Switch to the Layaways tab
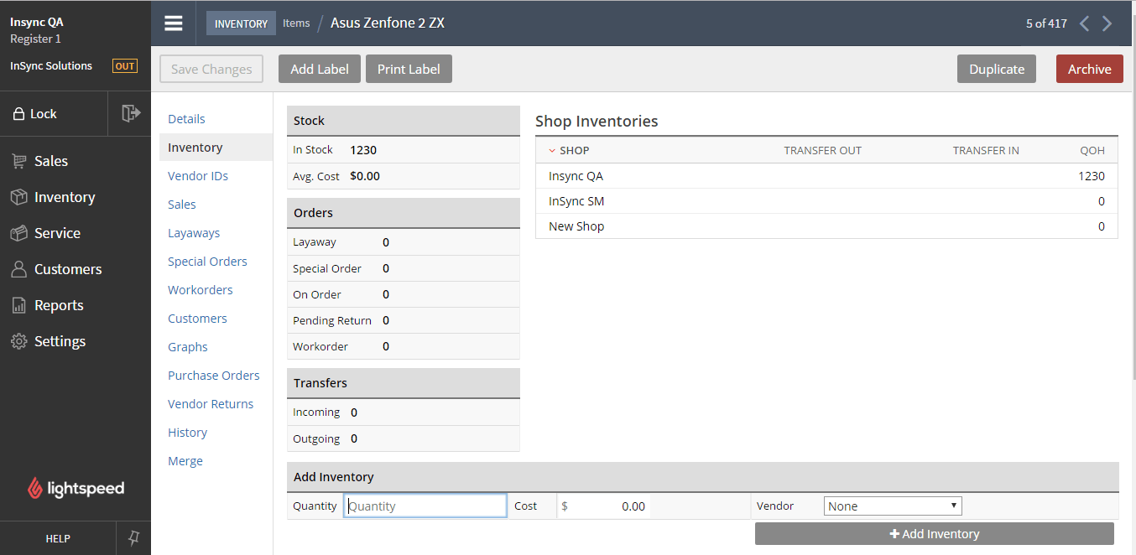 click(x=194, y=233)
